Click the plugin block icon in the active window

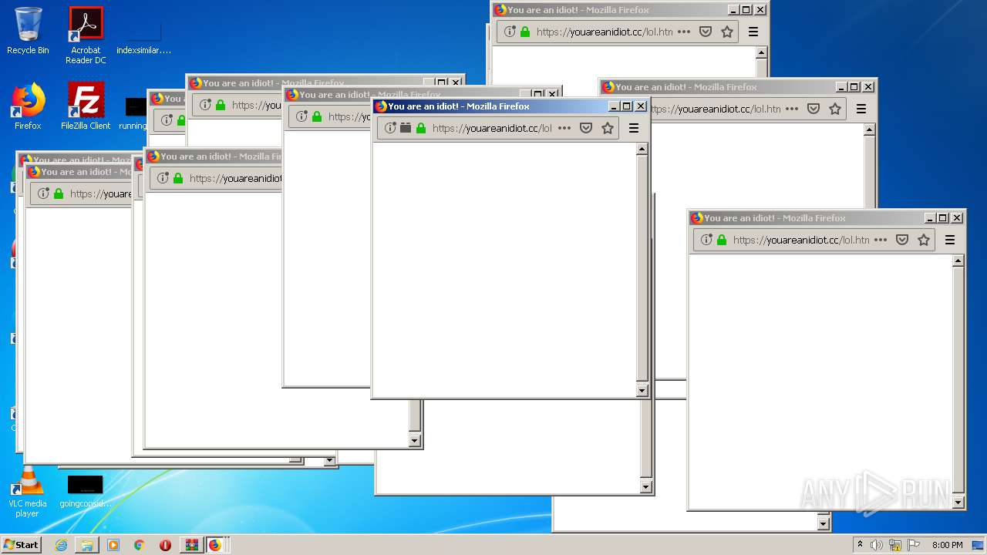pyautogui.click(x=406, y=128)
